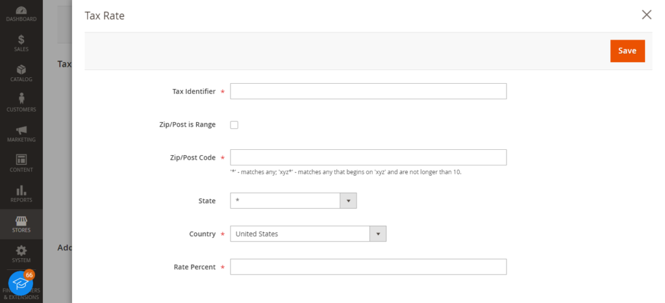Focus the Zip/Post Code input field
The height and width of the screenshot is (303, 665).
(368, 157)
